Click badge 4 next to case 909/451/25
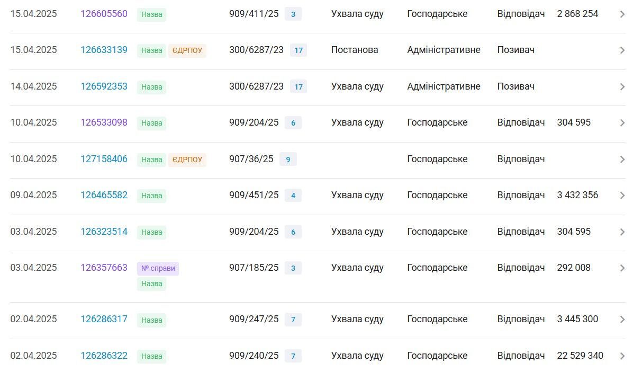 pyautogui.click(x=293, y=196)
